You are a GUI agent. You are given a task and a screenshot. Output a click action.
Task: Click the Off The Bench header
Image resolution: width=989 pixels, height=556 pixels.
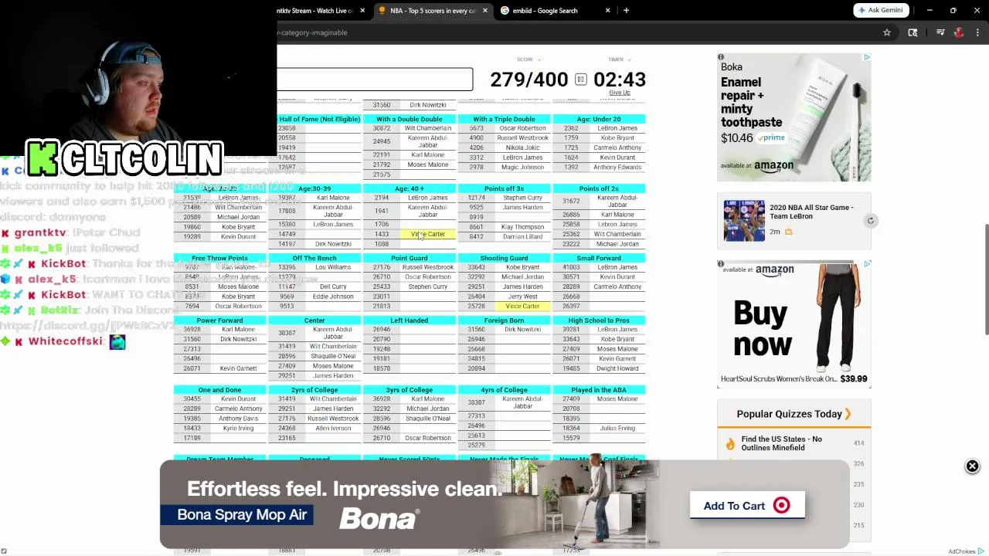[x=314, y=258]
